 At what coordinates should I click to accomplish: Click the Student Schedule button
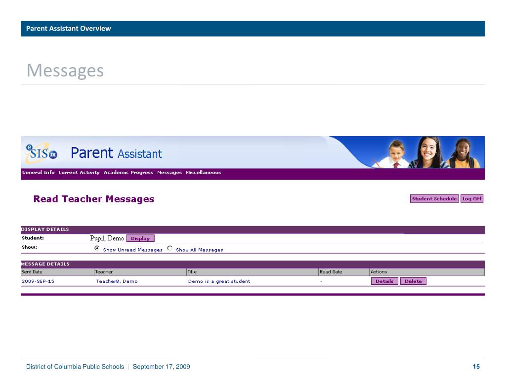pyautogui.click(x=434, y=199)
